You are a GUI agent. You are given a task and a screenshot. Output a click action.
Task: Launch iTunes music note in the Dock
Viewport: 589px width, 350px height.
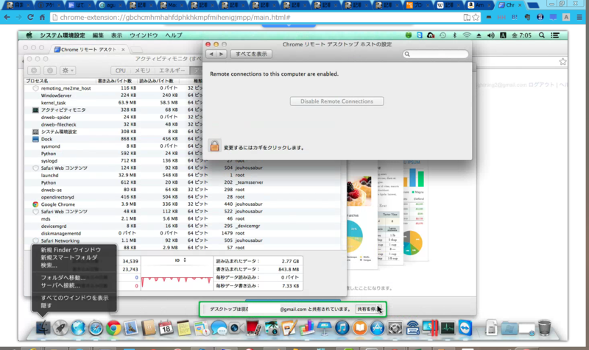(342, 328)
